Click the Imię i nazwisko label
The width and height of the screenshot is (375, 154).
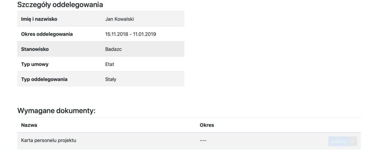pos(40,19)
